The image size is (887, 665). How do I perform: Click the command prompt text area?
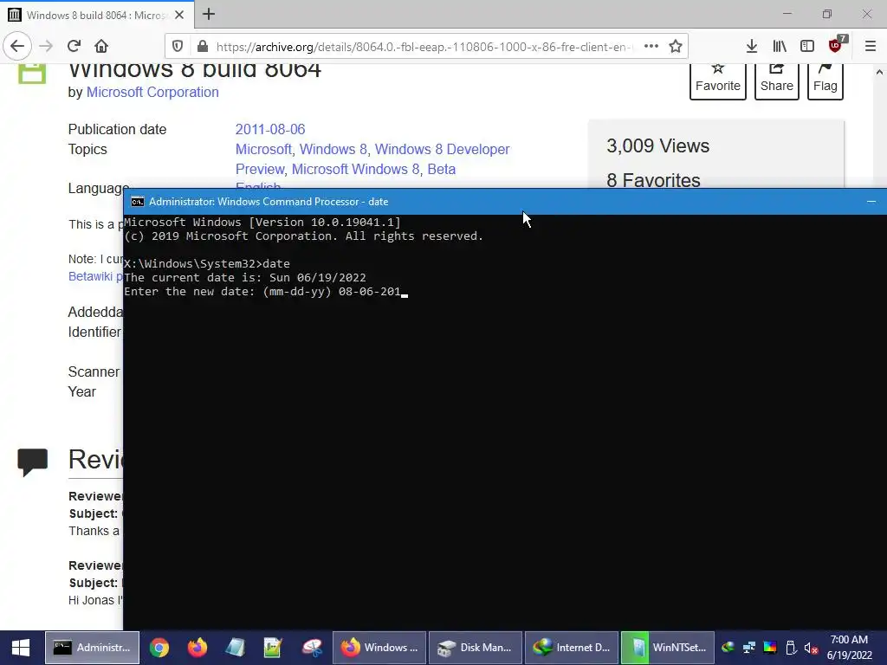(505, 422)
